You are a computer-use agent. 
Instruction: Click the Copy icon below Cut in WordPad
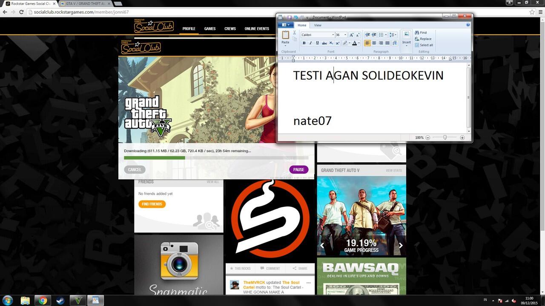pyautogui.click(x=294, y=39)
